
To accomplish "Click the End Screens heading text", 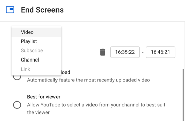I will click(x=42, y=10).
